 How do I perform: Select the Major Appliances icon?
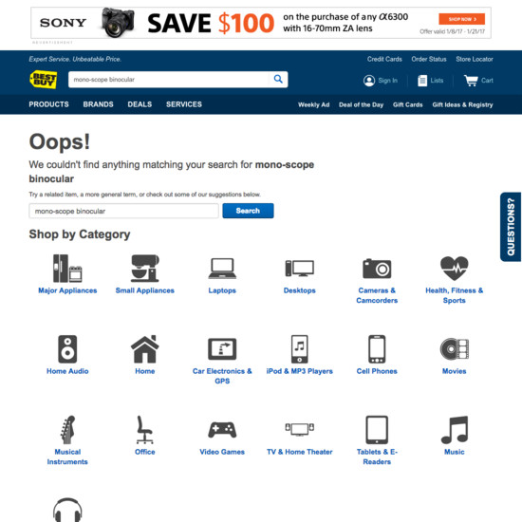point(67,269)
